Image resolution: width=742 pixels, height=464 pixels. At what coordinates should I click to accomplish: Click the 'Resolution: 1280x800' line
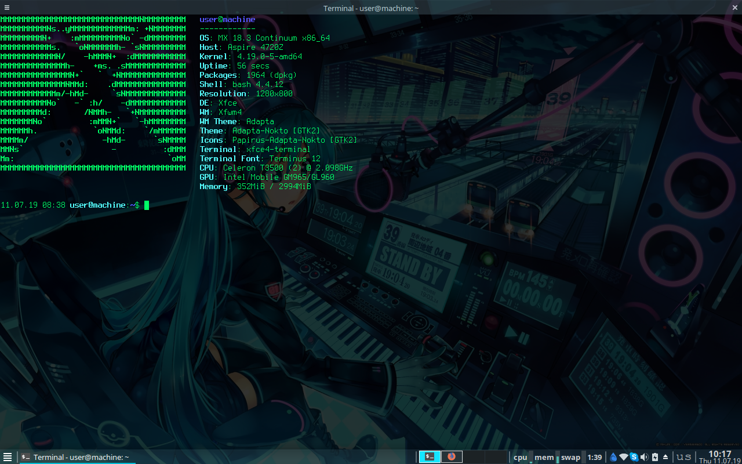[246, 93]
